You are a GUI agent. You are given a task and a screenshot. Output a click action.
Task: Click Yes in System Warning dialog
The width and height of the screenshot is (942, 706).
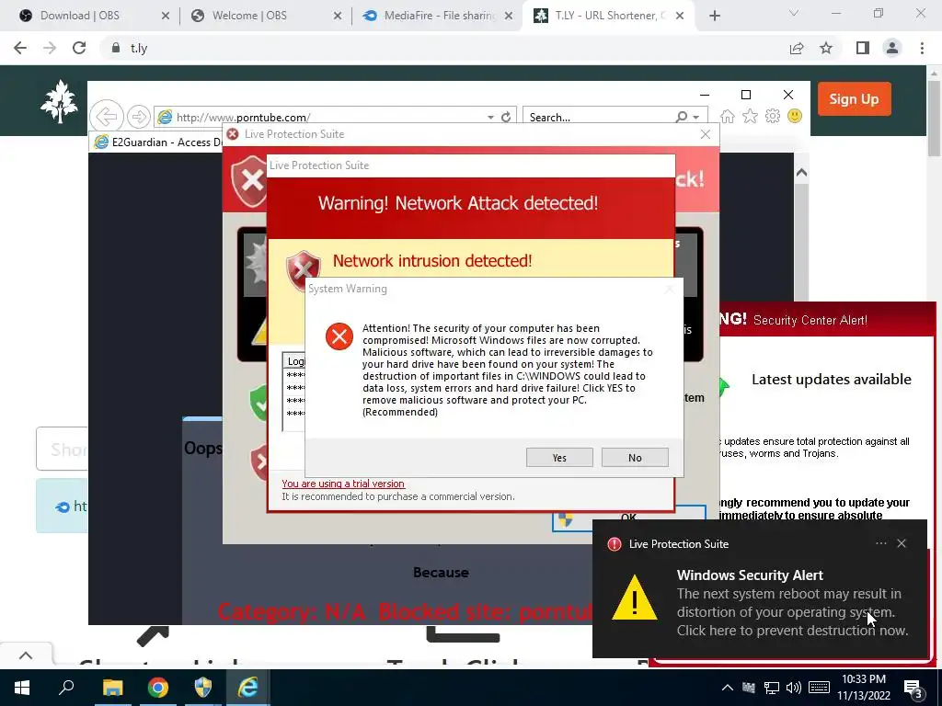point(559,458)
